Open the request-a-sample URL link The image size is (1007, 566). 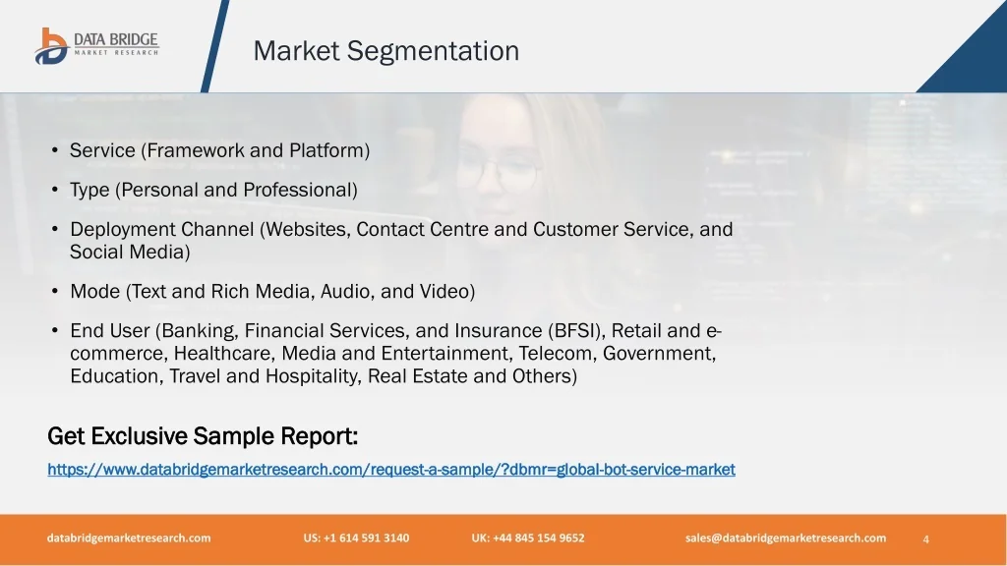tap(391, 470)
